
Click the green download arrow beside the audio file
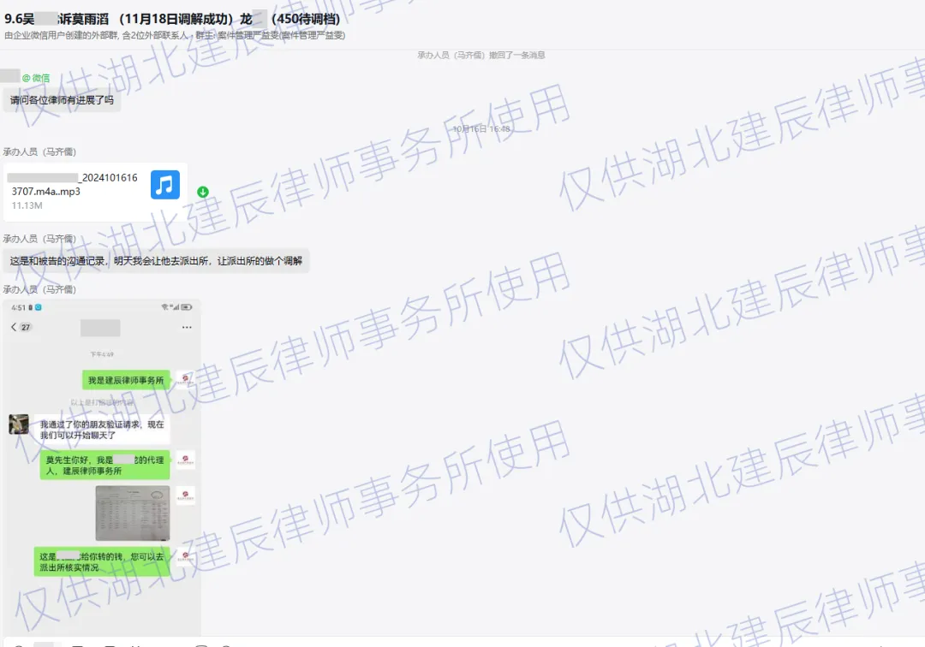202,192
